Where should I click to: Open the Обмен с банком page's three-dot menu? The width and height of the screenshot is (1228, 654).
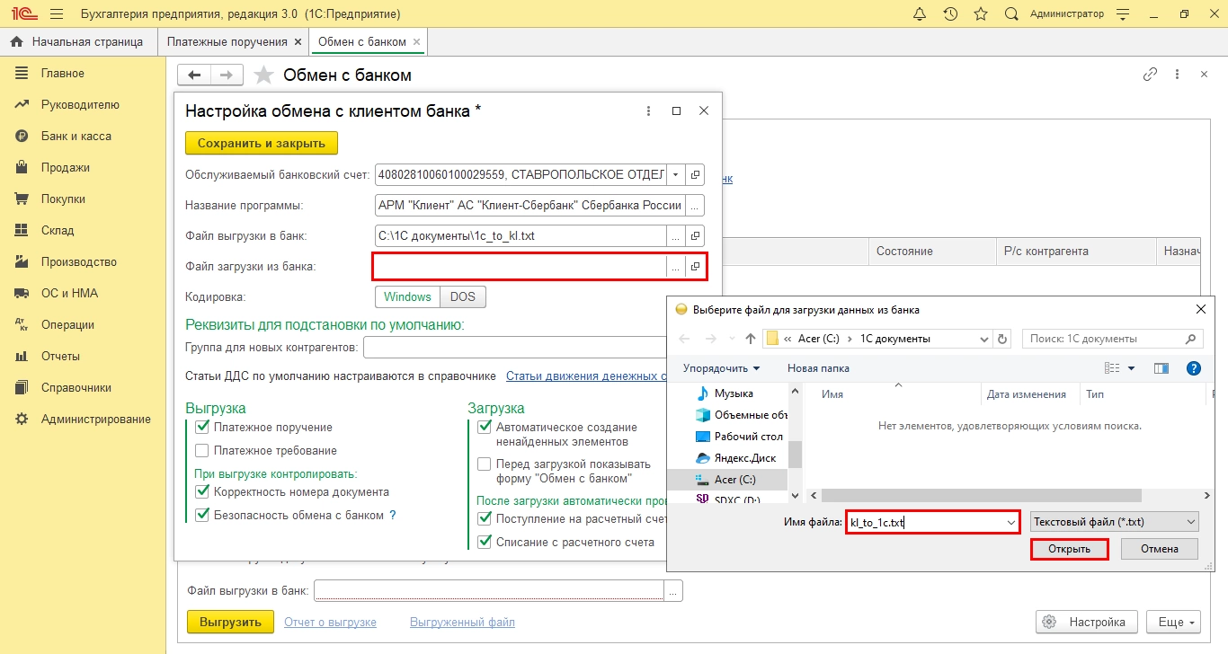click(1177, 75)
